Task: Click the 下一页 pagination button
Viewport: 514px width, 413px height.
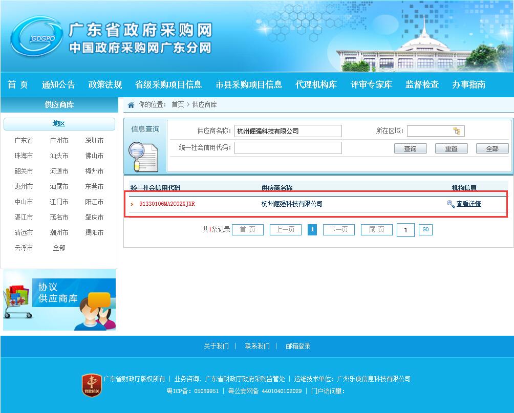Action: coord(339,230)
